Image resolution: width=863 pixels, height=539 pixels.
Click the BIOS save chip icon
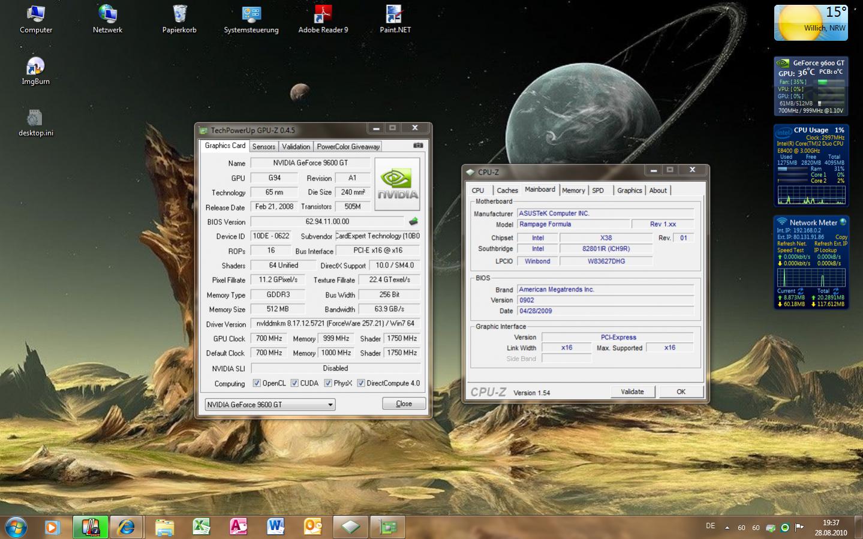tap(413, 222)
